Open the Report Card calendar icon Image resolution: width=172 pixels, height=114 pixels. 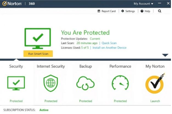pyautogui.click(x=99, y=11)
